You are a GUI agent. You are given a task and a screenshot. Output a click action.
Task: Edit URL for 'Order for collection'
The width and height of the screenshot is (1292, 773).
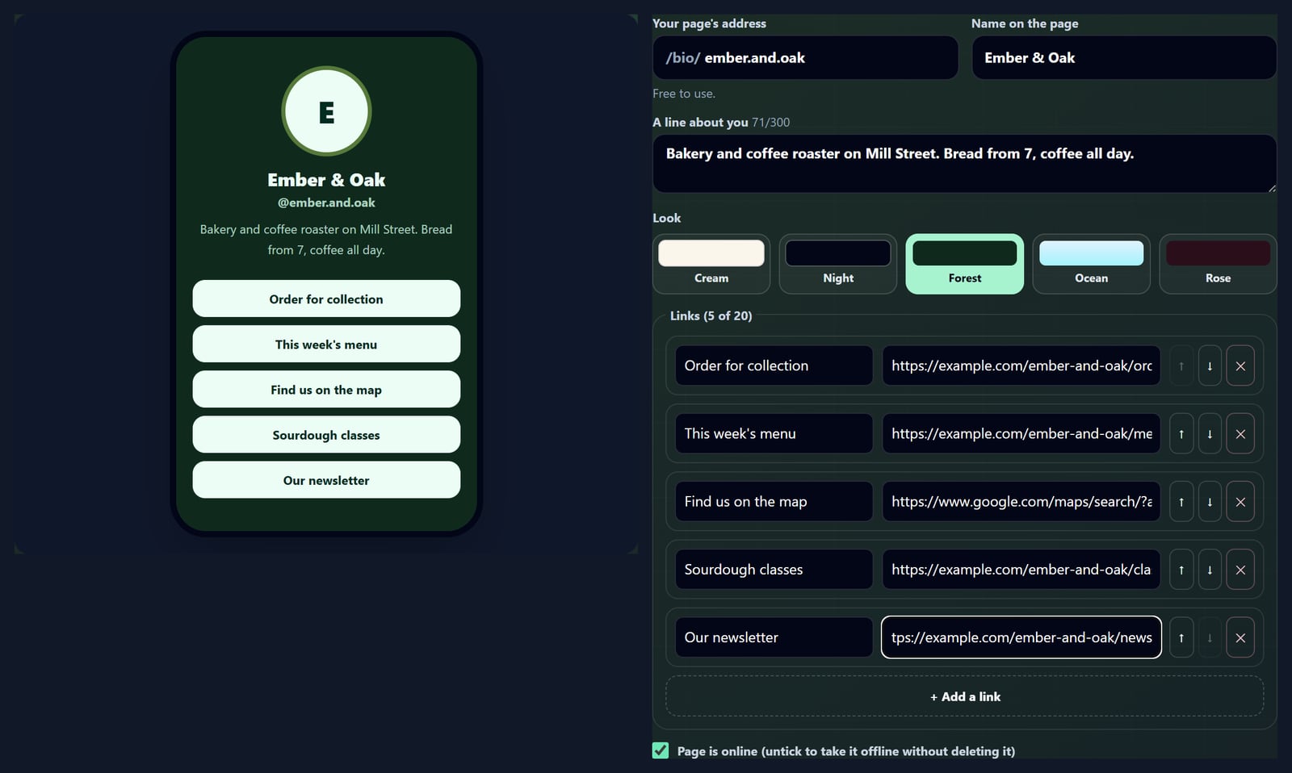1021,366
